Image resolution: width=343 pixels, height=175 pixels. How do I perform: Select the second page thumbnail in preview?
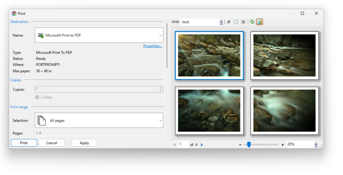tap(284, 56)
